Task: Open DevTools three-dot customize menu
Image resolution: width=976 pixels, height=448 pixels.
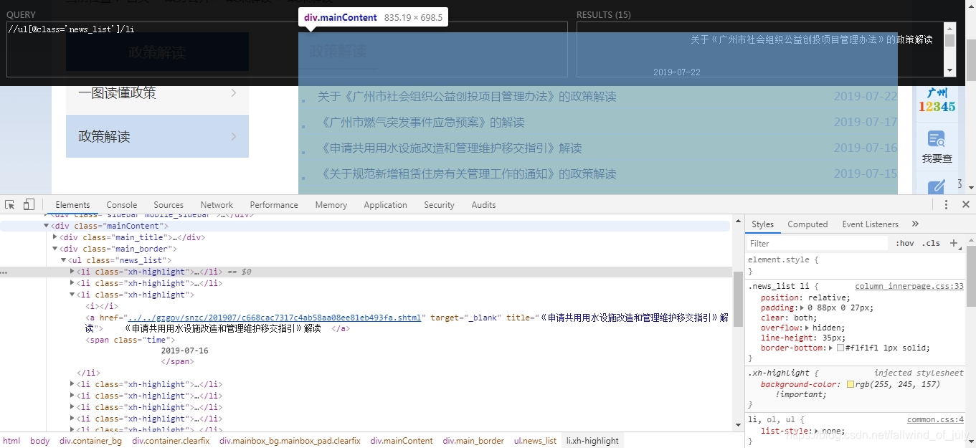Action: (947, 204)
